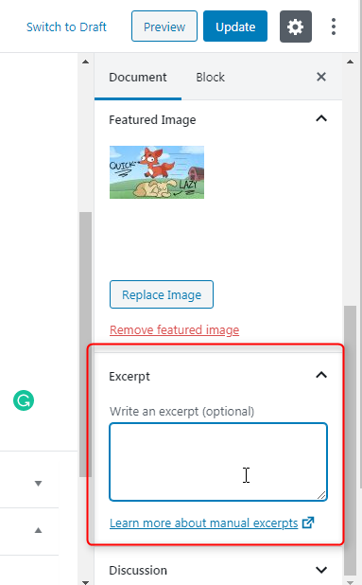Click the down triangle in left panel

click(38, 484)
